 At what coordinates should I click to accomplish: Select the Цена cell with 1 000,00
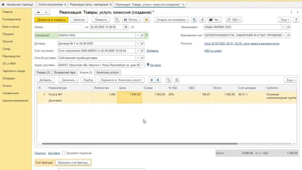(130, 97)
